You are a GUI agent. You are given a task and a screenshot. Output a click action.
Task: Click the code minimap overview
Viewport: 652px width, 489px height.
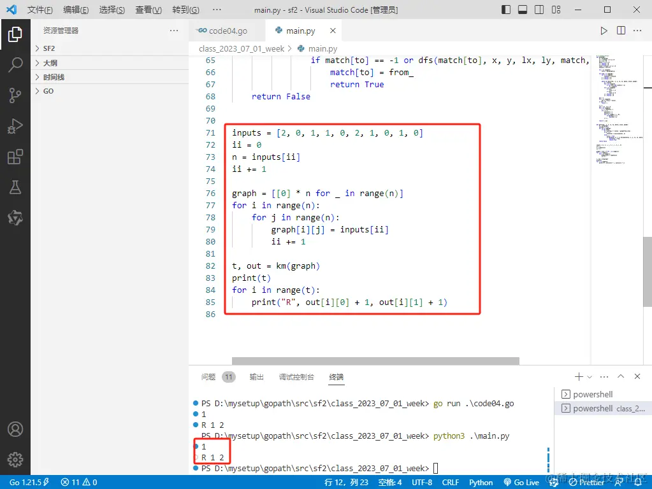617,109
